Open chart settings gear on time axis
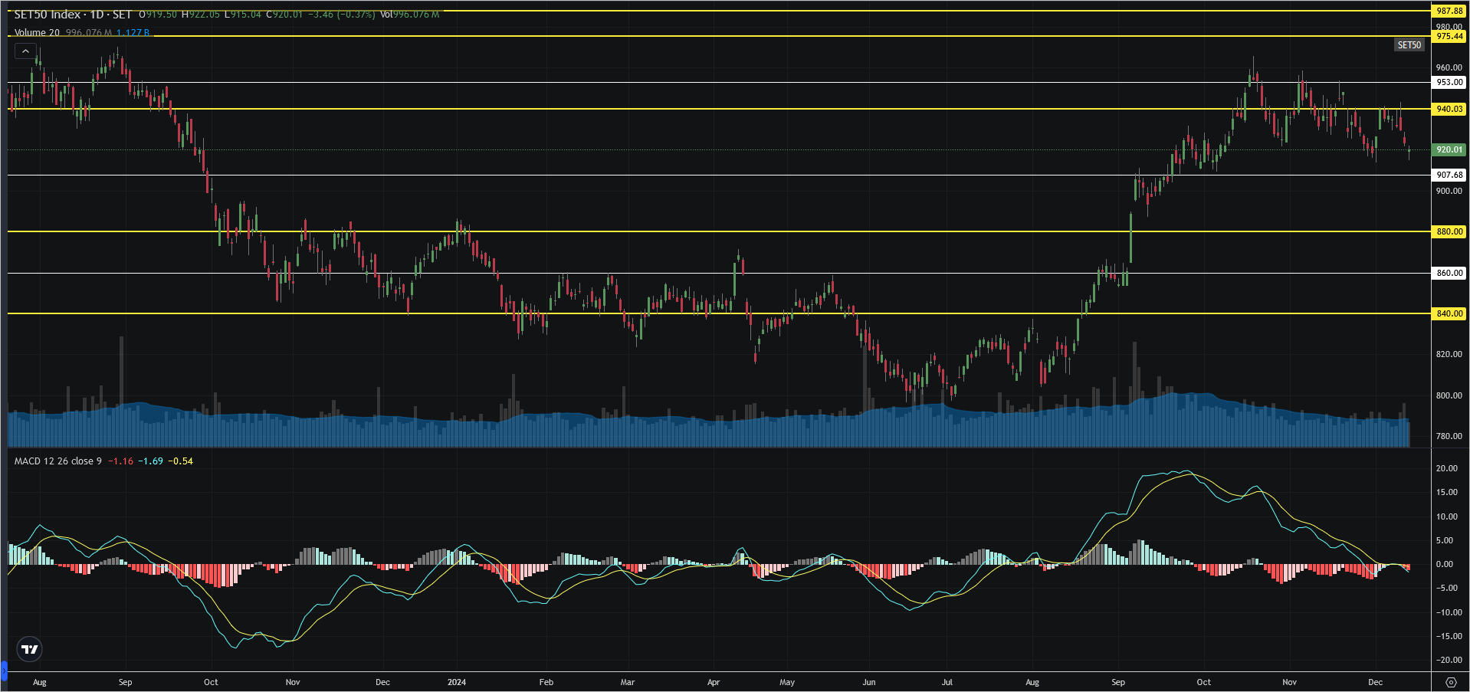The width and height of the screenshot is (1470, 692). [1450, 682]
